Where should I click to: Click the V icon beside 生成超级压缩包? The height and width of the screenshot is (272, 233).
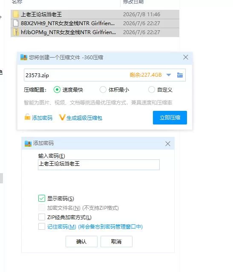tap(62, 117)
